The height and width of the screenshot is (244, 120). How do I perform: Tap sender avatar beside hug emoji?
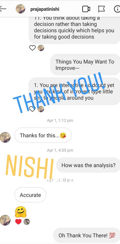(5, 220)
